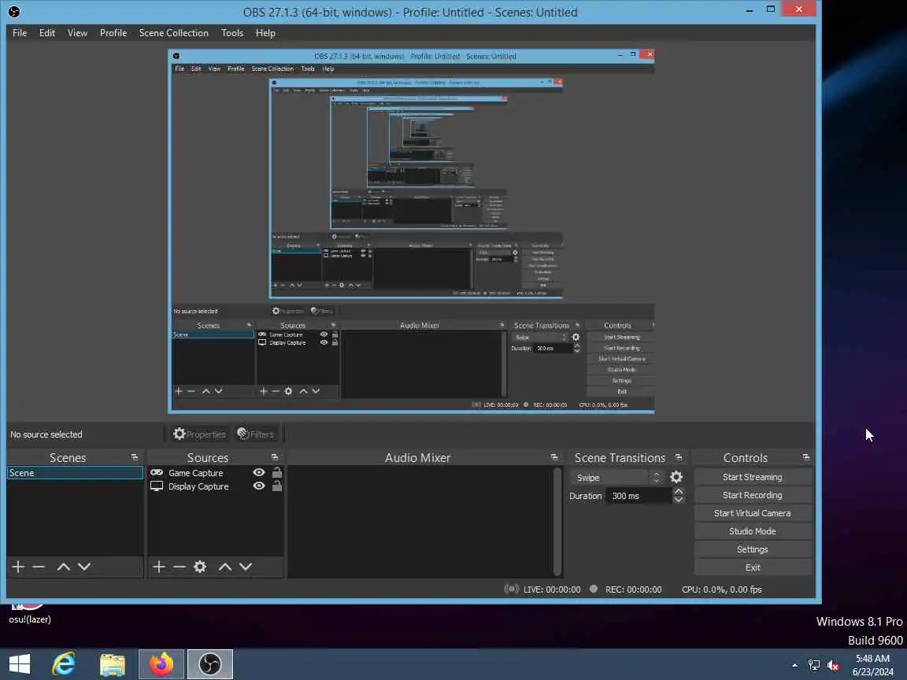Open transition properties gear icon
Screen dimensions: 907x680
point(676,477)
